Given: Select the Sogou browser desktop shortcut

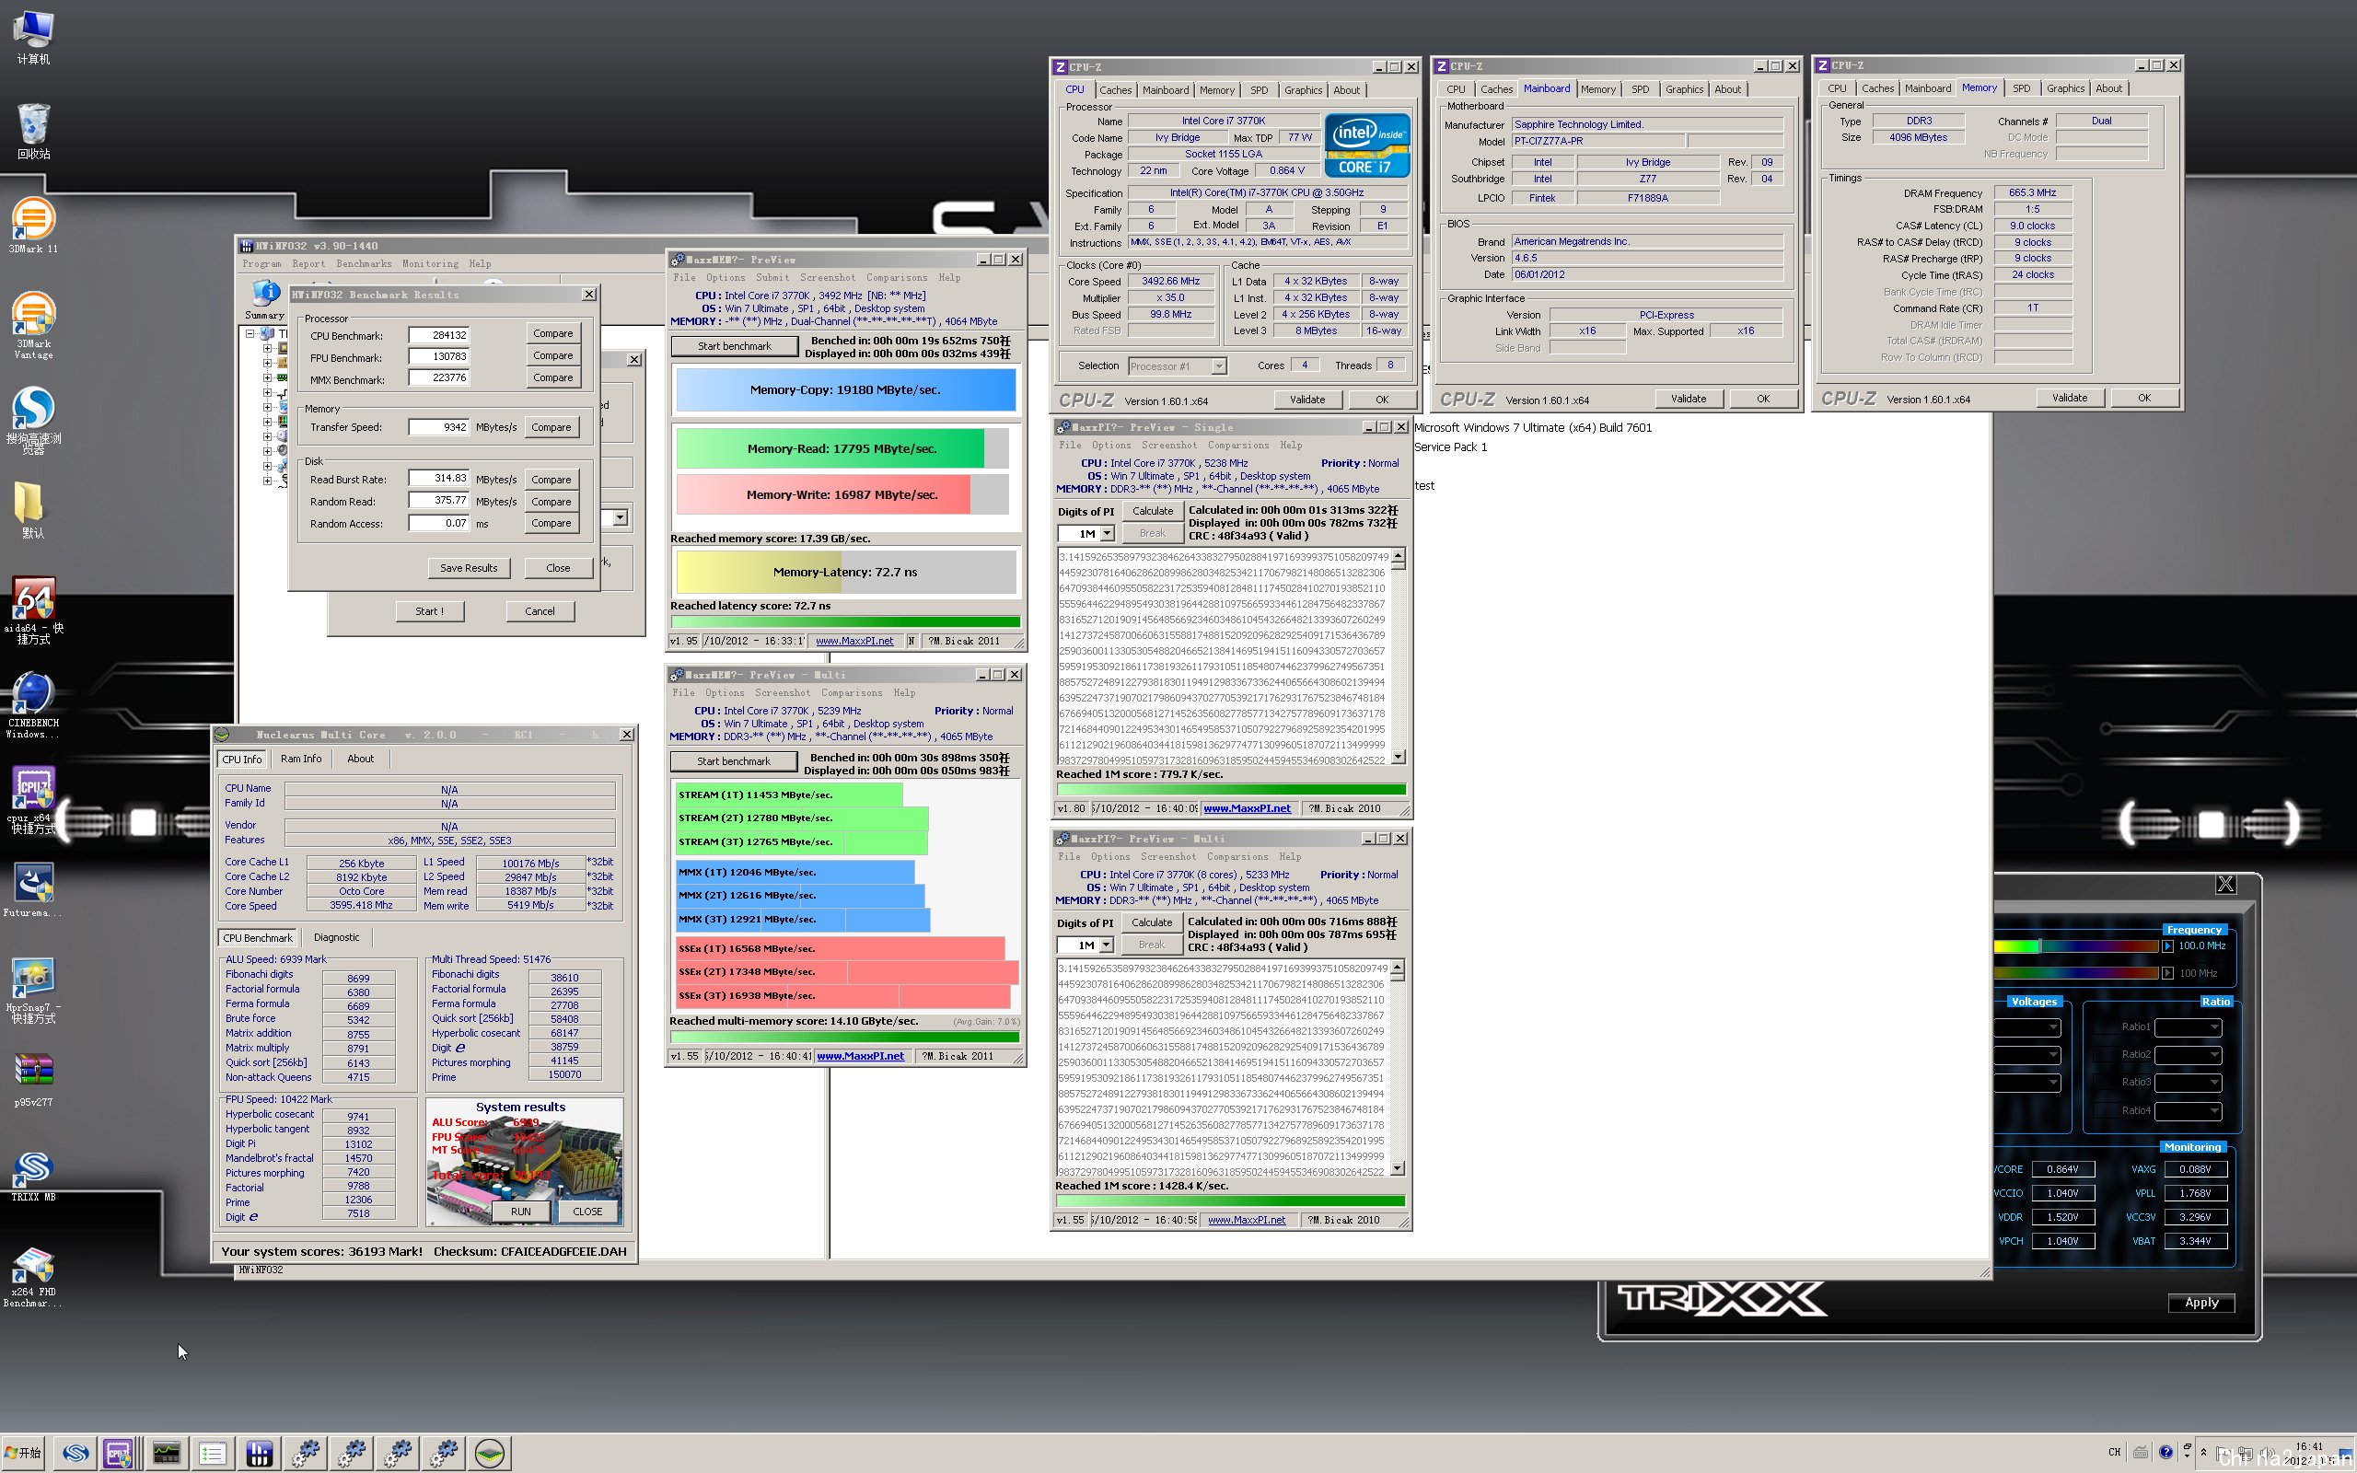Looking at the screenshot, I should (x=33, y=420).
